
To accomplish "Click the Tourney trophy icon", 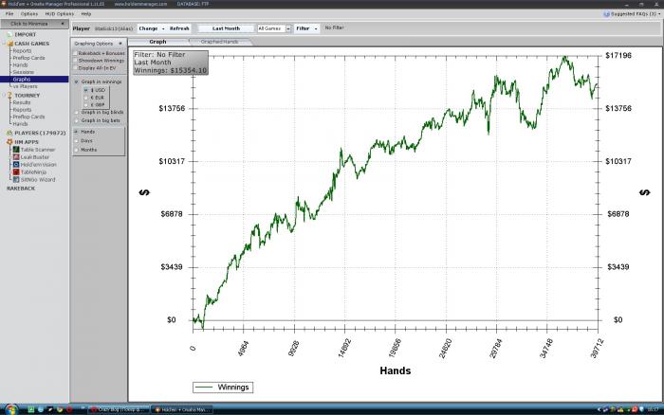I will (x=9, y=96).
